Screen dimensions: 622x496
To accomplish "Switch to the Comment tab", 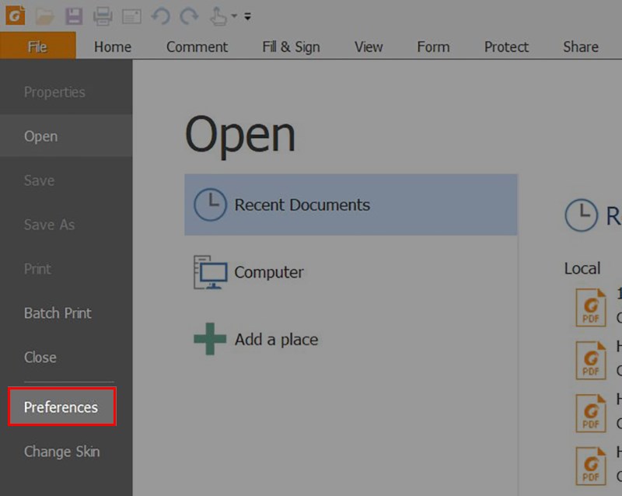I will [197, 47].
